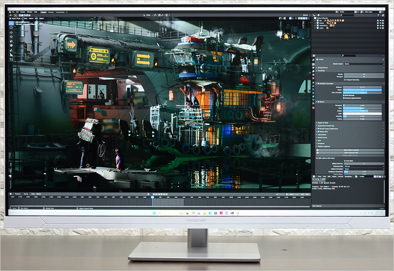The image size is (394, 271).
Task: Click the Bloom Color white swatch
Action: click(363, 114)
